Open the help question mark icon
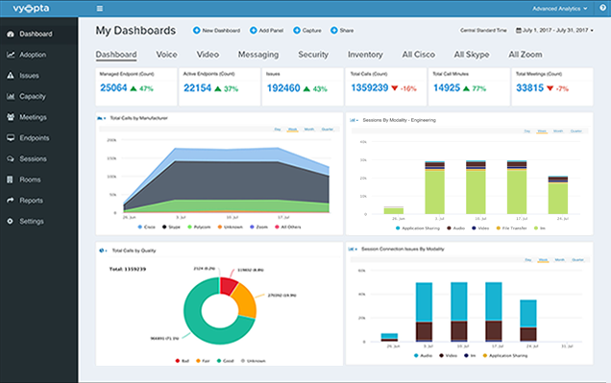 (x=602, y=8)
